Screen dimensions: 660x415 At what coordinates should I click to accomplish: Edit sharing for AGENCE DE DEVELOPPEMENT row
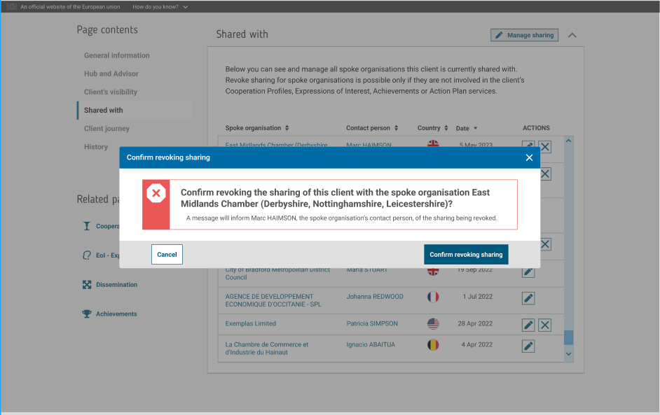[528, 298]
